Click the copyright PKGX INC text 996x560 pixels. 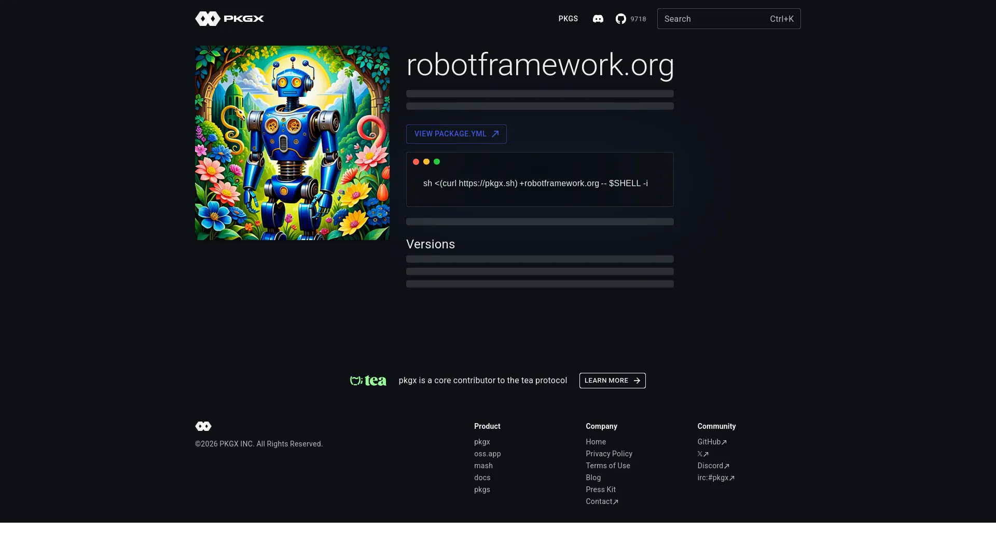click(259, 444)
